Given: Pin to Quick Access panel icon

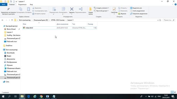Looking at the screenshot, I should point(8,9).
